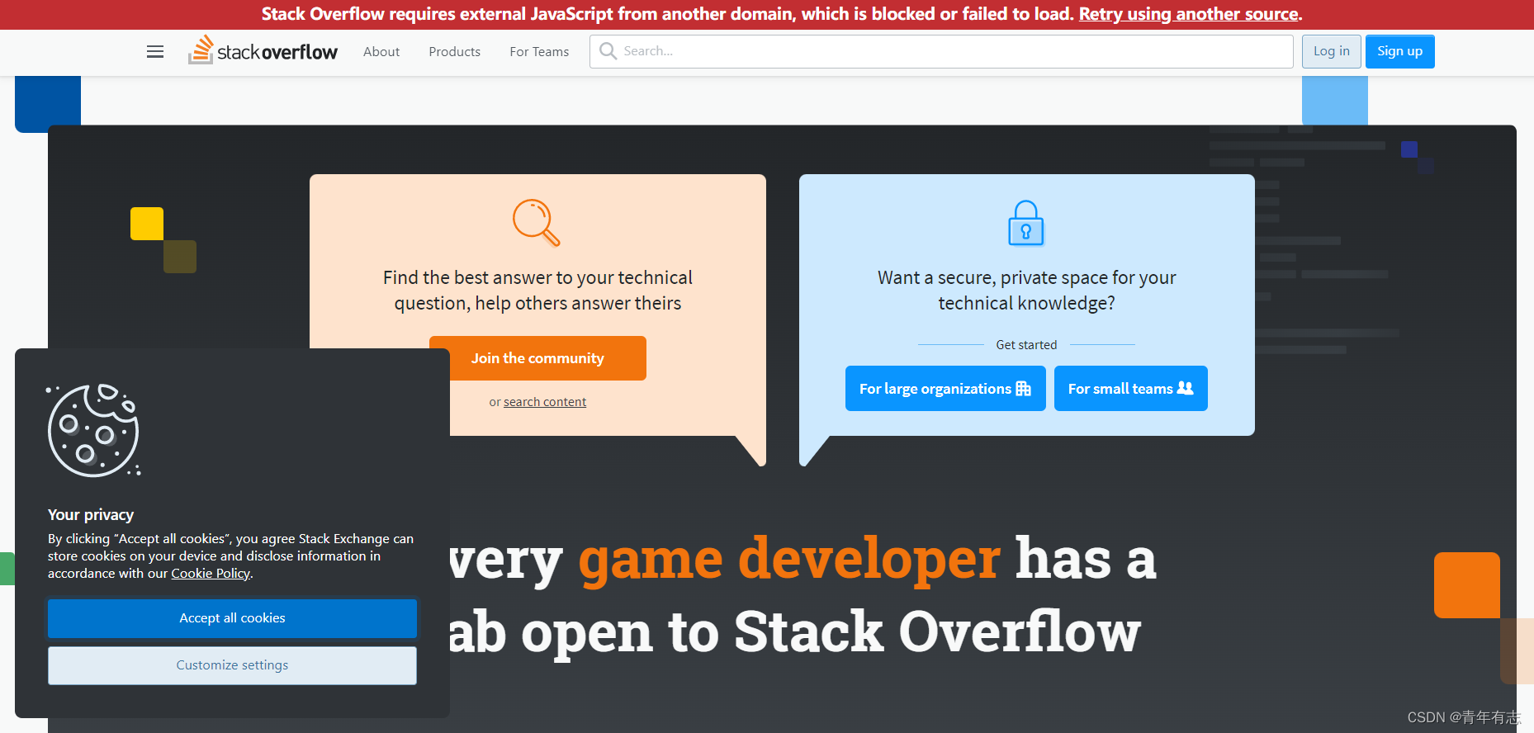Open the Cookie Policy link

(x=211, y=574)
